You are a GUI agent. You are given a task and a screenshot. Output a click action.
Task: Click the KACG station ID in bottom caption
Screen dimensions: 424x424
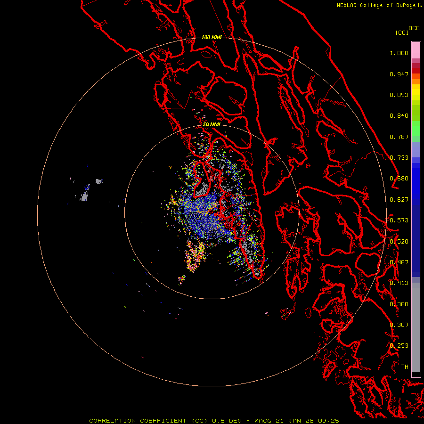(x=263, y=421)
